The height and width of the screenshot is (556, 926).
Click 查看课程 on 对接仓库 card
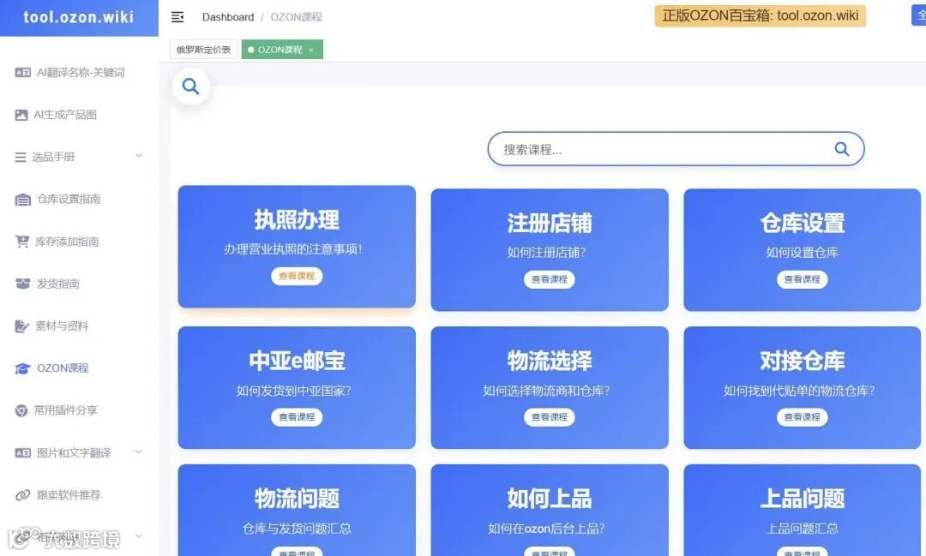[x=802, y=417]
